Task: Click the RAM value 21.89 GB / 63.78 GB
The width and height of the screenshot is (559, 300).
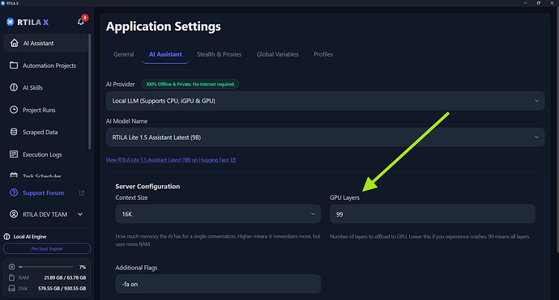Action: pyautogui.click(x=65, y=277)
